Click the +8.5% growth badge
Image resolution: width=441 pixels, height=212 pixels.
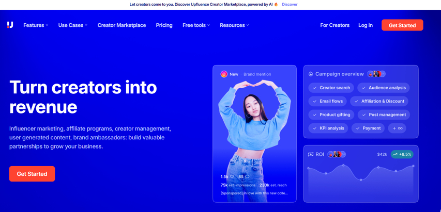tap(402, 154)
